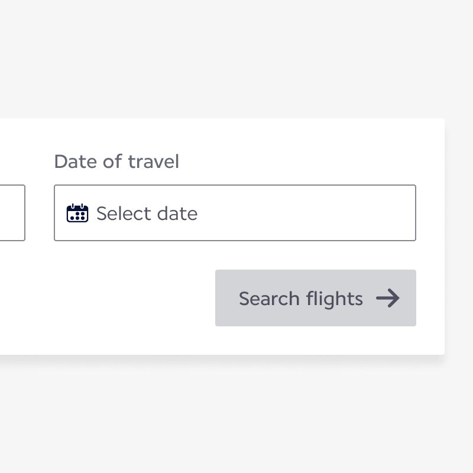Screen dimensions: 473x473
Task: Select the calendar glyph before Select date
Action: tap(77, 213)
